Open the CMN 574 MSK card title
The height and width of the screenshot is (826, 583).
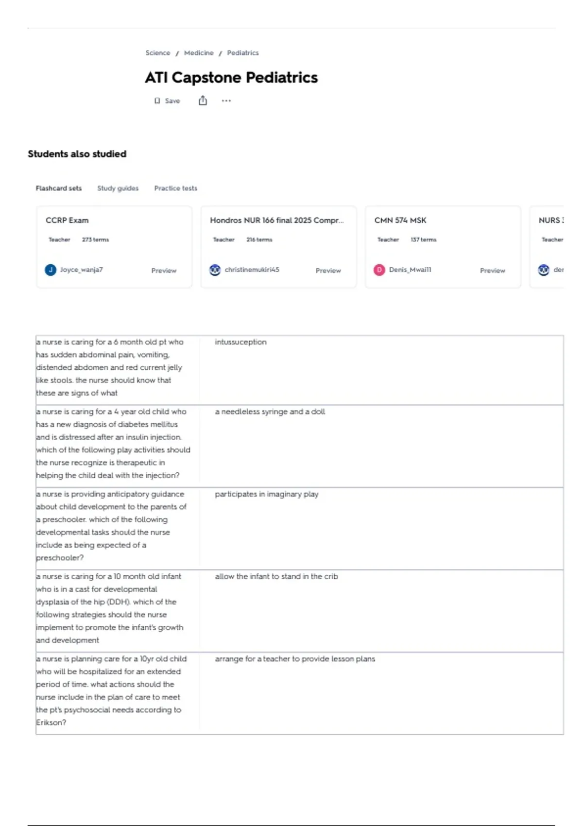400,220
